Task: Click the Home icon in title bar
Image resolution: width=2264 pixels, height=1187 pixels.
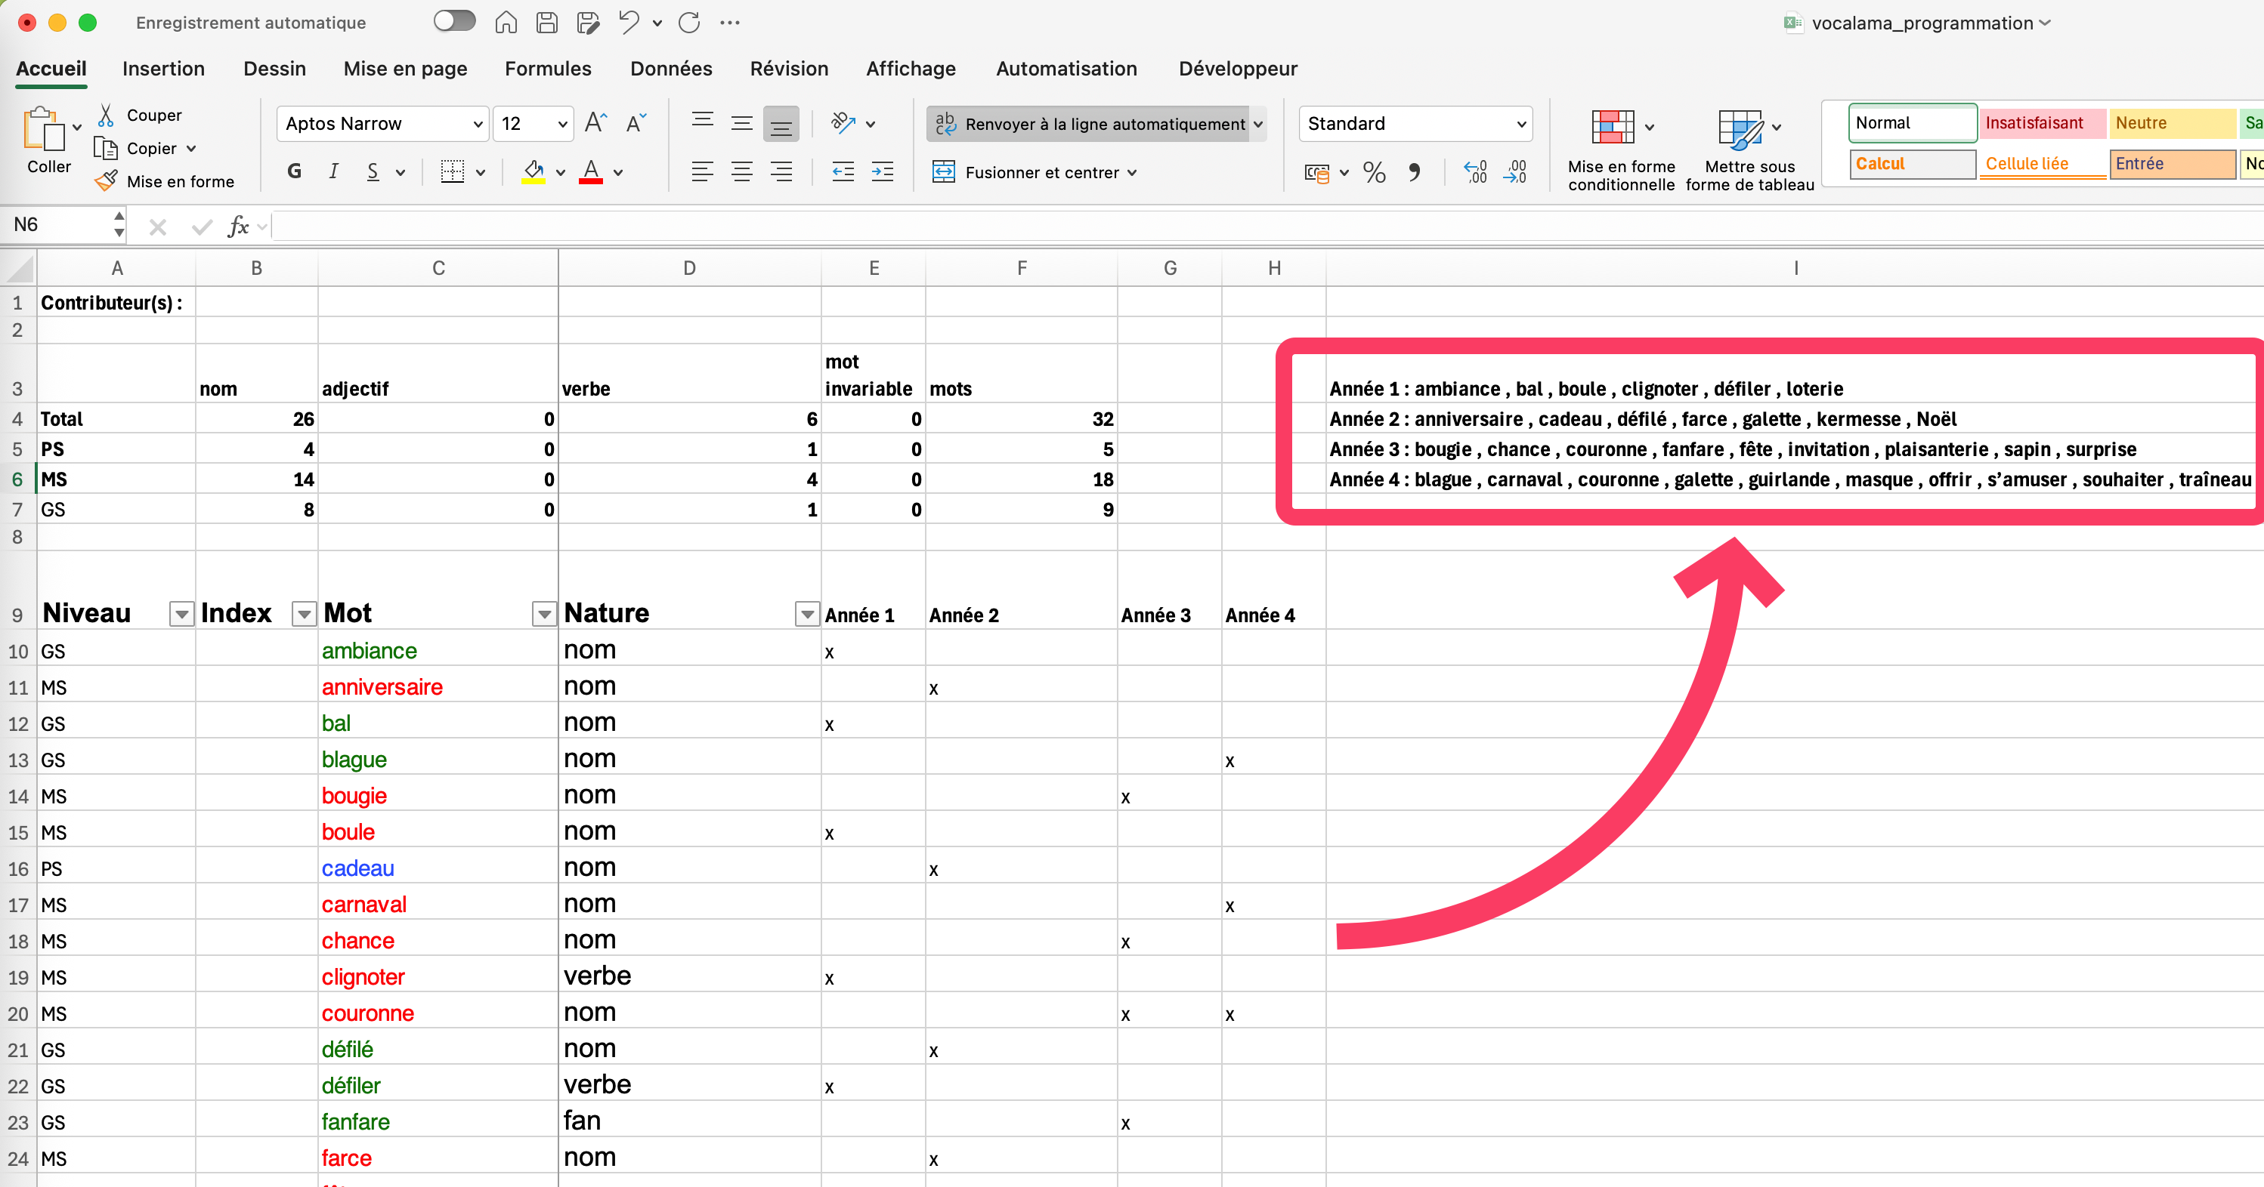Action: point(506,22)
